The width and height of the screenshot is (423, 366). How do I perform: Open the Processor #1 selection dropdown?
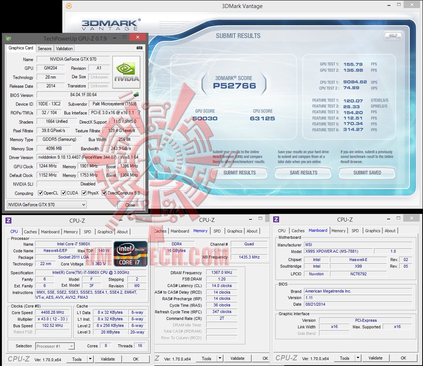(x=55, y=346)
